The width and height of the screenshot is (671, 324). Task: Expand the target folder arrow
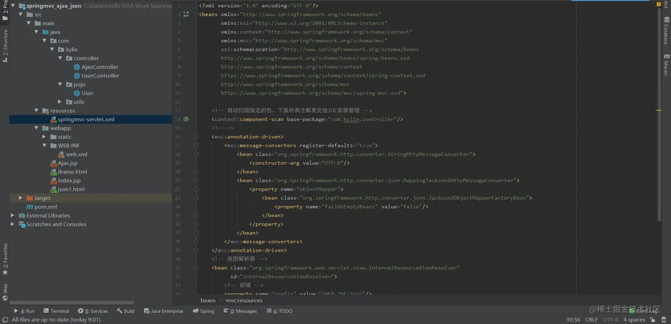(21, 198)
